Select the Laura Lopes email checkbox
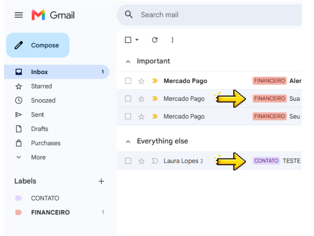The image size is (314, 236). point(128,161)
